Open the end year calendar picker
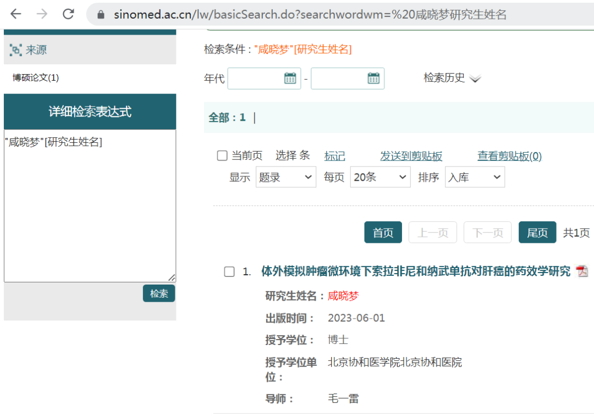This screenshot has width=594, height=417. (373, 78)
